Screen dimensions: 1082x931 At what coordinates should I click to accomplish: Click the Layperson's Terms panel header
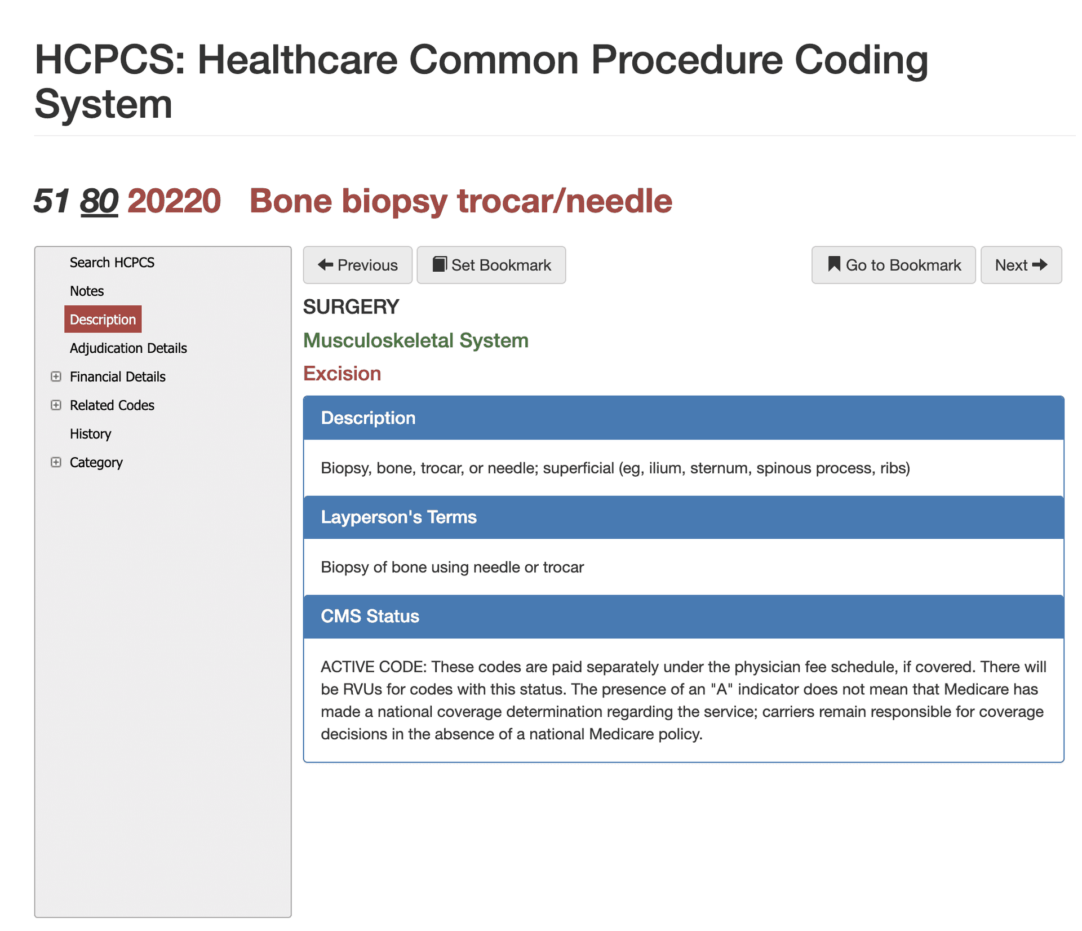683,517
